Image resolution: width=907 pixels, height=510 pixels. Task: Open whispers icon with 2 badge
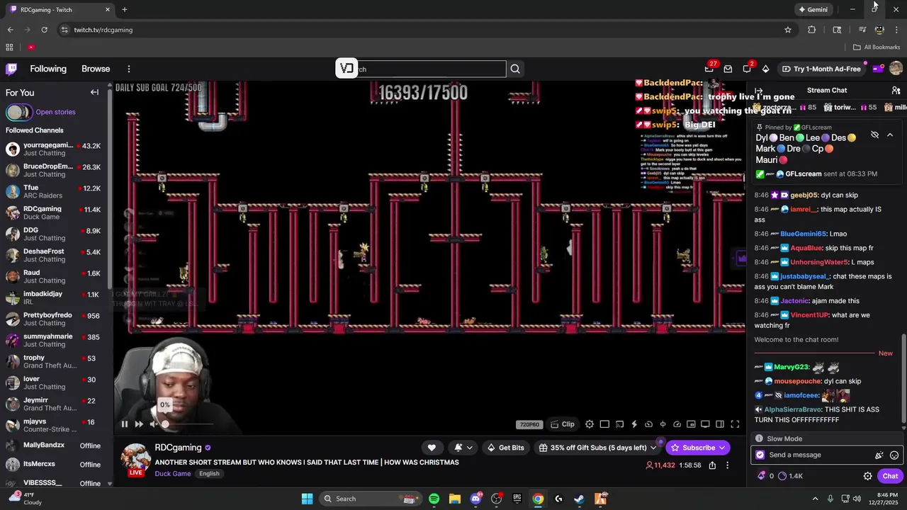tap(747, 69)
